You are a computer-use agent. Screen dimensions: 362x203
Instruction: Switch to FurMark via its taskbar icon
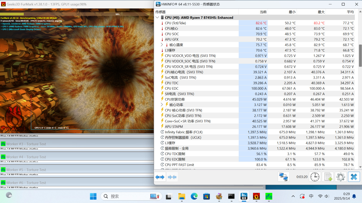coord(256,196)
